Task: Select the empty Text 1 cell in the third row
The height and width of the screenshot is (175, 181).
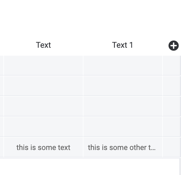Action: [x=123, y=106]
